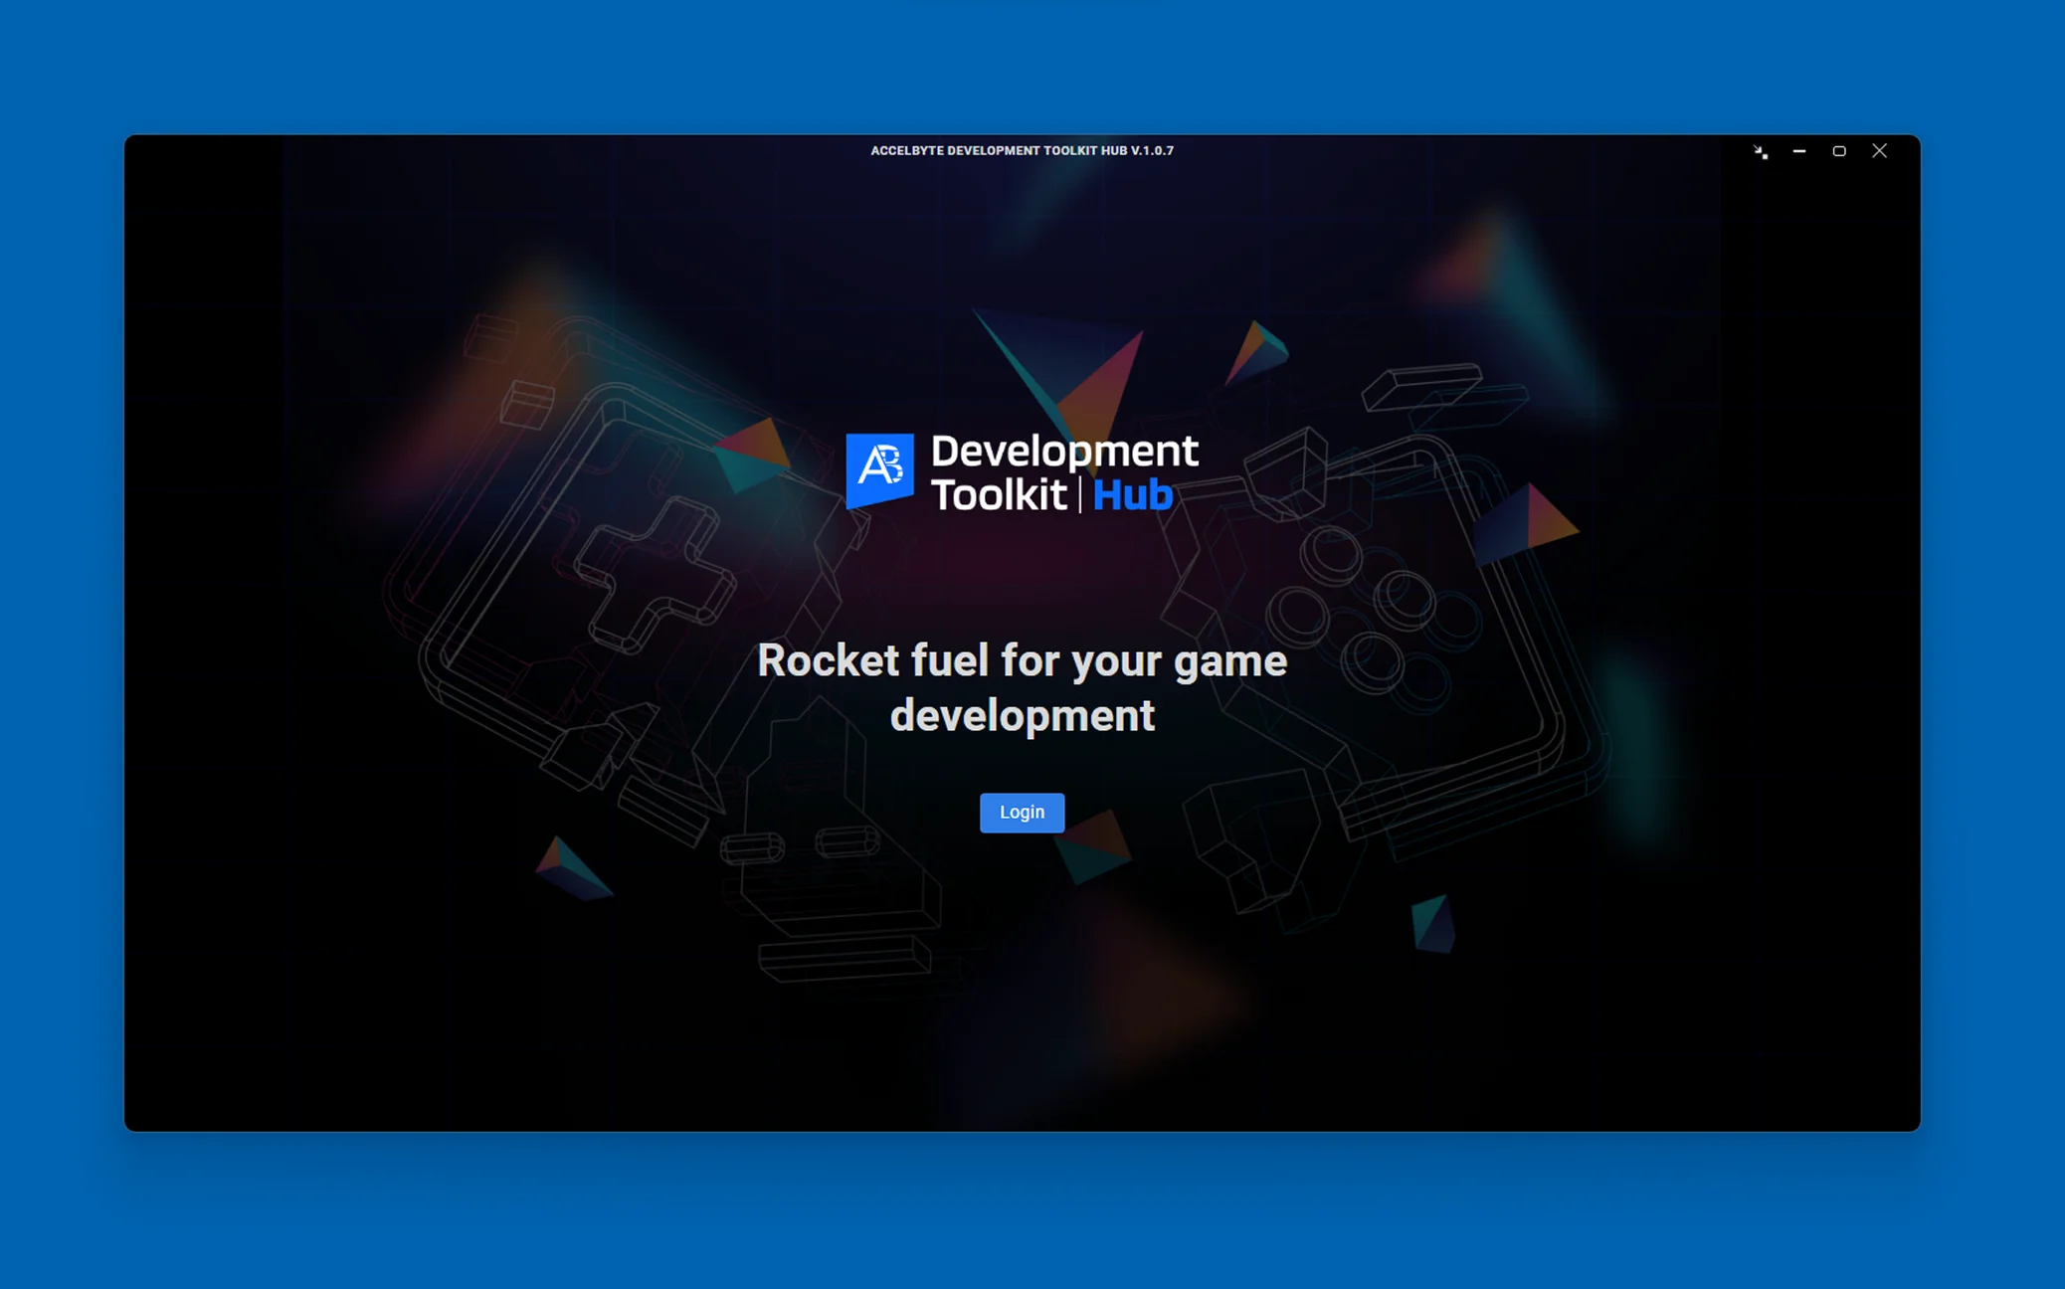
Task: Click the blue Login button
Action: [1022, 813]
